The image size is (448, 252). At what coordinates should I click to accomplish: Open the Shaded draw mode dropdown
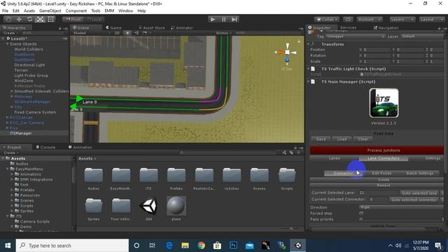point(92,33)
